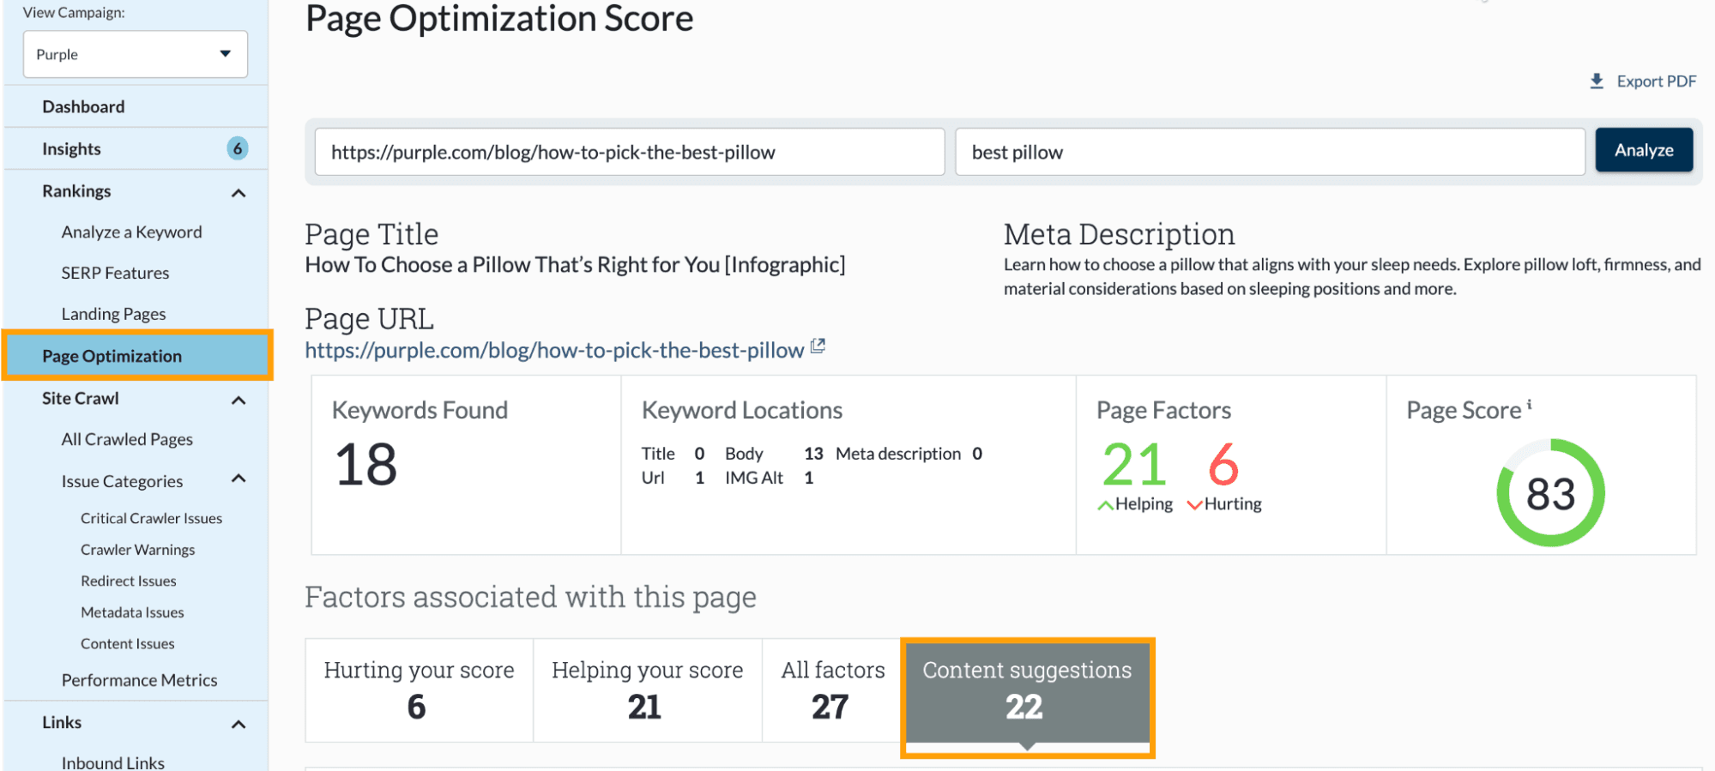Collapse the Site Crawl section
This screenshot has height=771, width=1715.
pos(239,401)
